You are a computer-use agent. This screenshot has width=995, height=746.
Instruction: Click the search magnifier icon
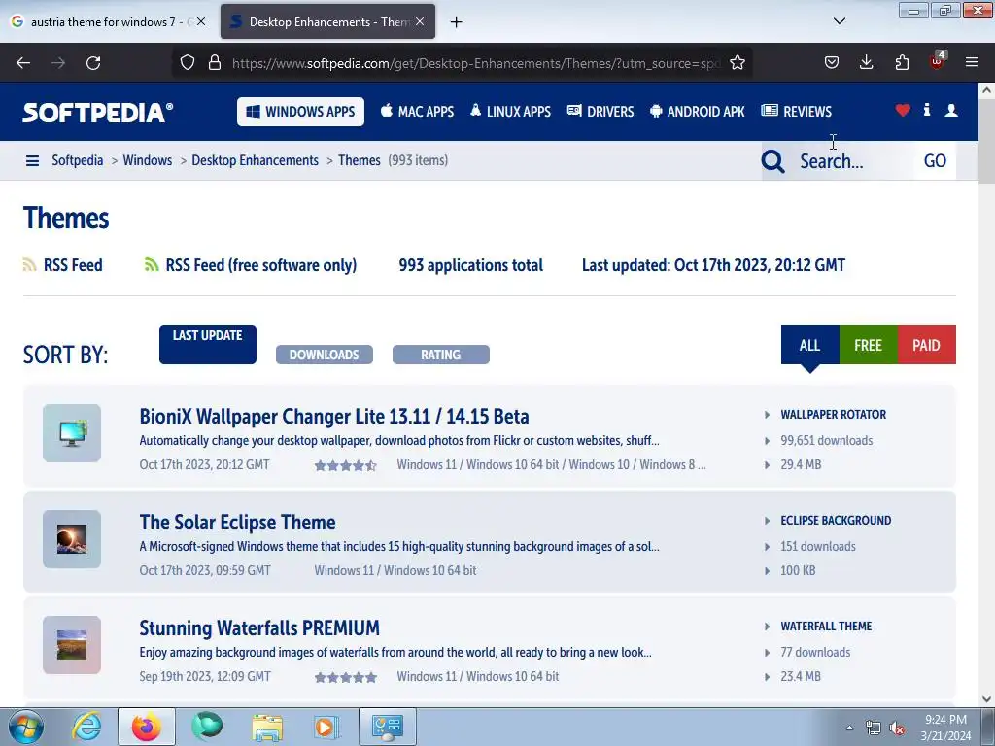pyautogui.click(x=772, y=161)
